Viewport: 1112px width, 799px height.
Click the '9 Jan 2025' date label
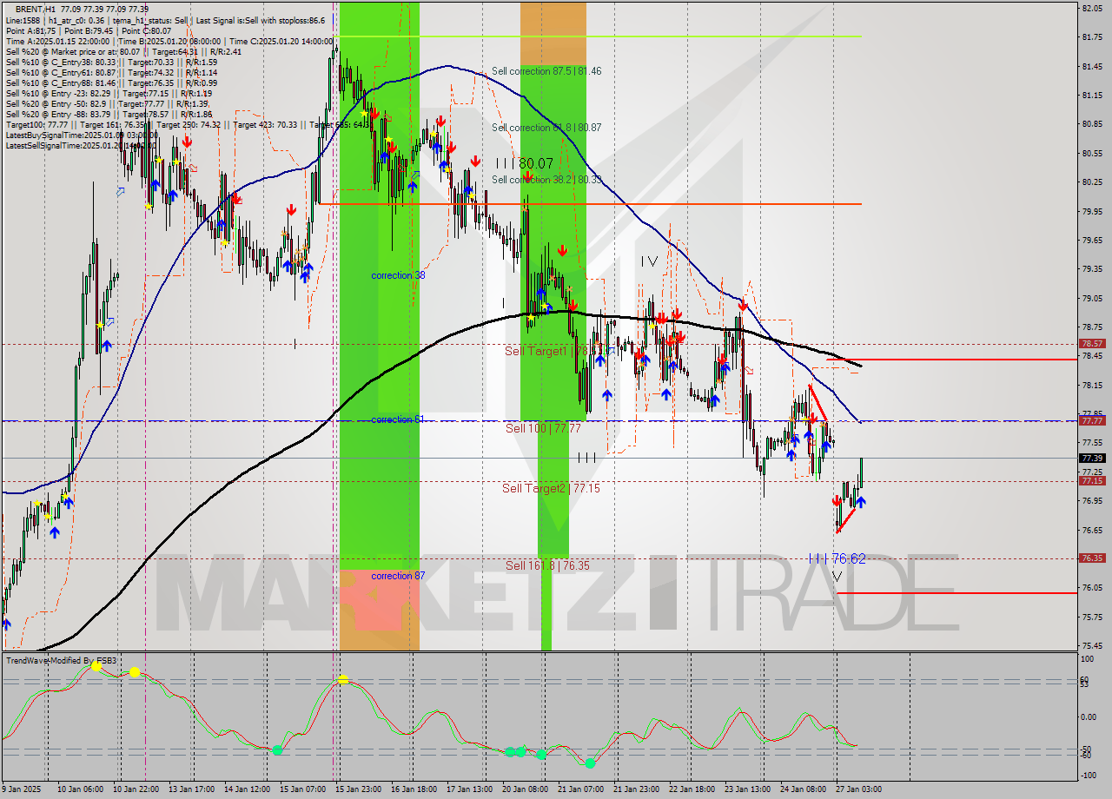(23, 789)
